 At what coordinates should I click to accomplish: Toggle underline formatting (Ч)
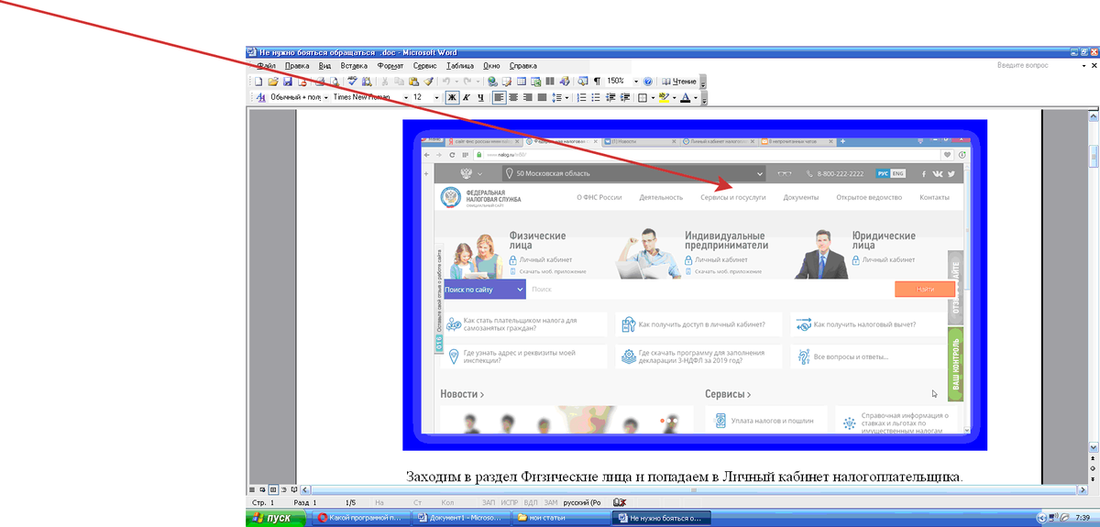point(480,97)
